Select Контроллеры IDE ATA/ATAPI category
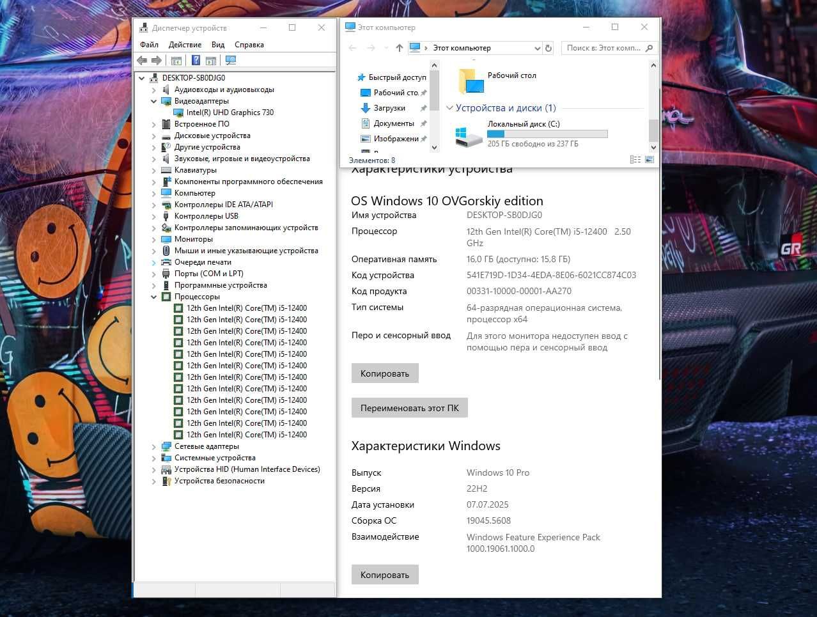 point(224,205)
